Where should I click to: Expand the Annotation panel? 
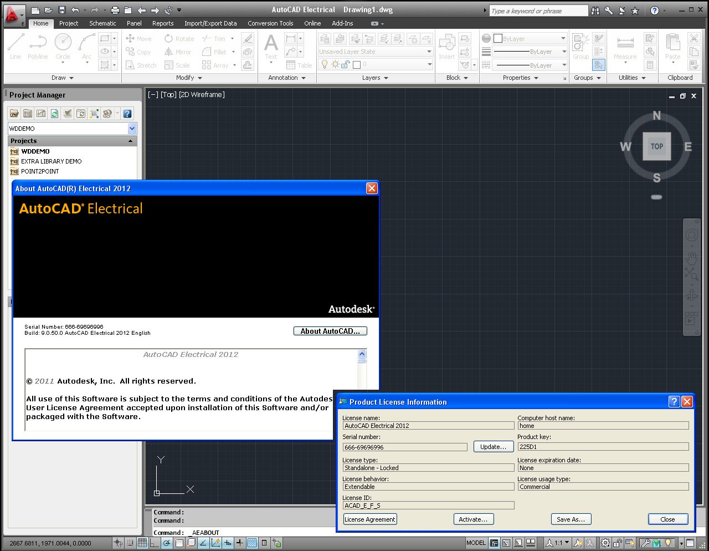click(x=287, y=78)
